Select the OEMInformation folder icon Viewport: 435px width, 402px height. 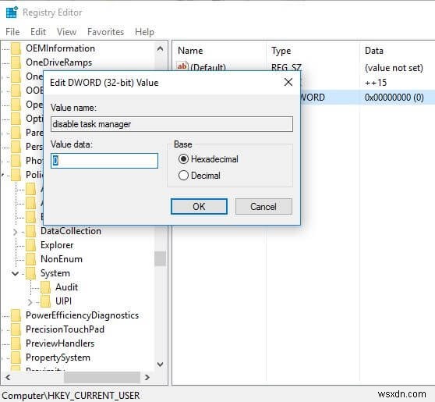click(x=16, y=48)
